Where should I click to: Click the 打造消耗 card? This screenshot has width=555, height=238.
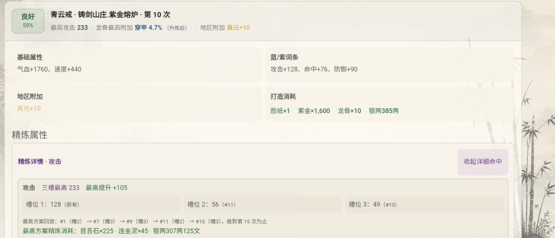click(390, 104)
